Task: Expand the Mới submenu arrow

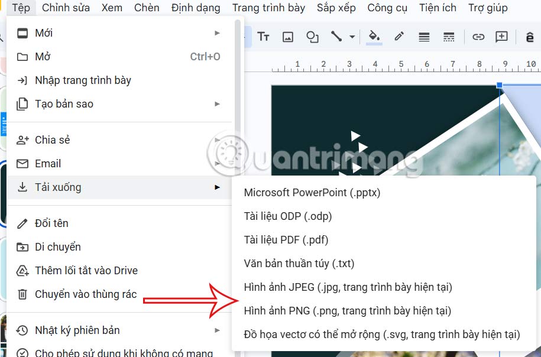Action: pyautogui.click(x=219, y=33)
